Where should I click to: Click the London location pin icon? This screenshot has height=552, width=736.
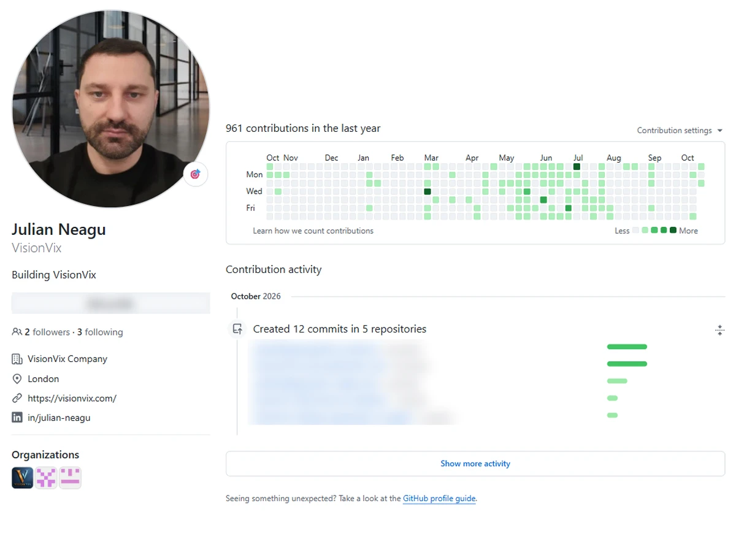pyautogui.click(x=17, y=378)
